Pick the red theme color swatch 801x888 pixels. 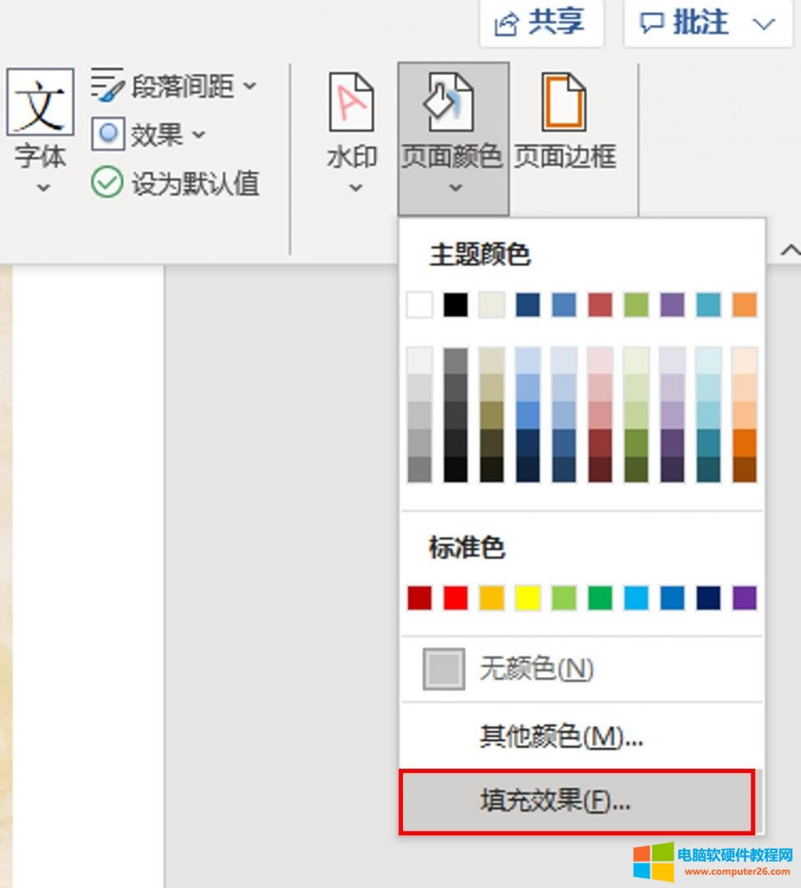pyautogui.click(x=600, y=305)
